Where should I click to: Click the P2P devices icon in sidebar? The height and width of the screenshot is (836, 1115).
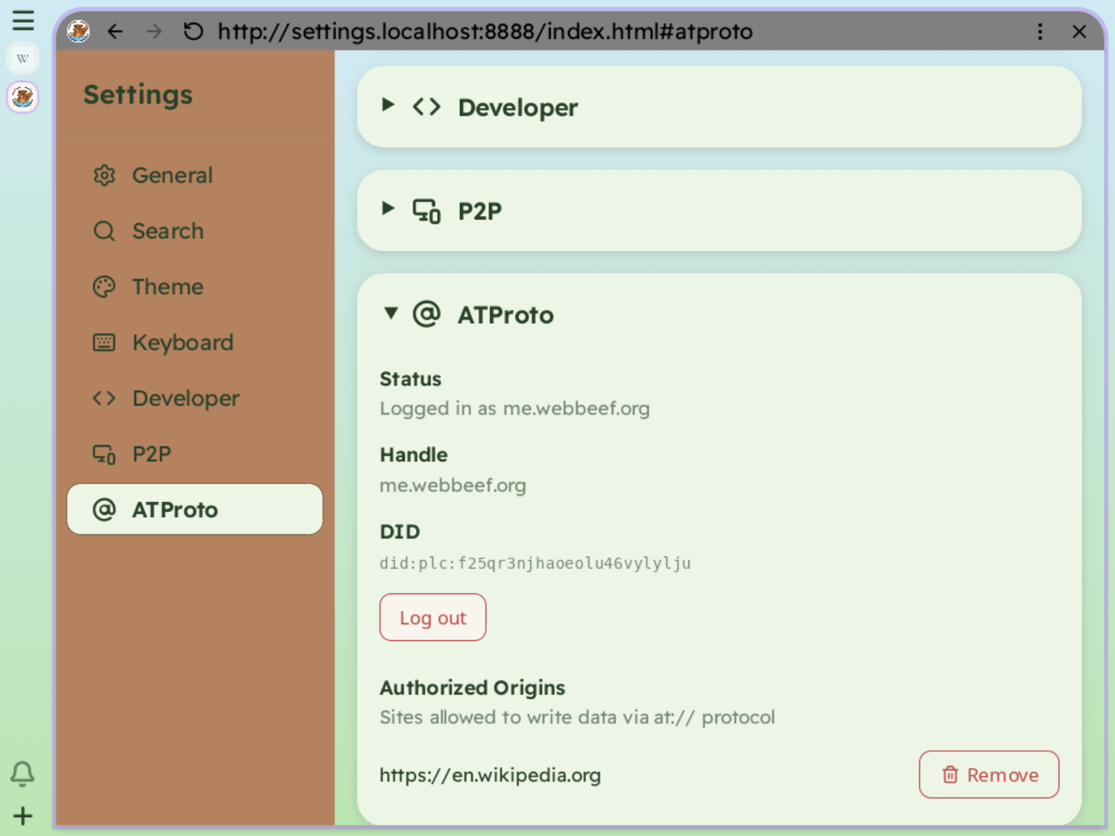[x=105, y=454]
